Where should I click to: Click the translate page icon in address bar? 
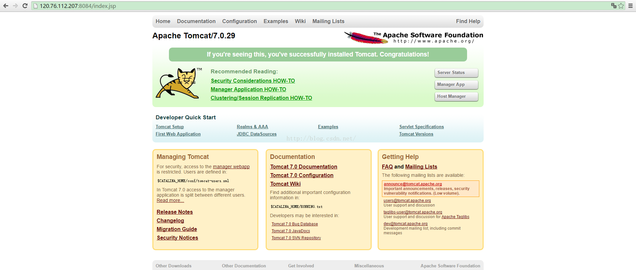click(613, 6)
